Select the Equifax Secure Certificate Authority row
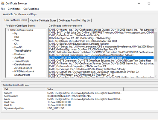The width and height of the screenshot is (158, 120). click(x=101, y=44)
